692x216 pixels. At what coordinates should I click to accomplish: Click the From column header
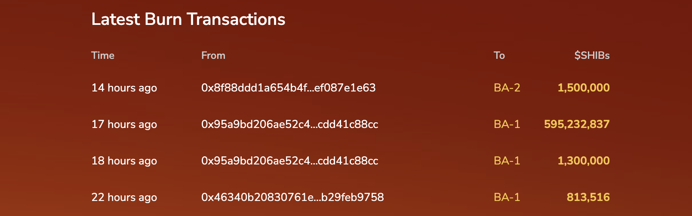pyautogui.click(x=213, y=55)
